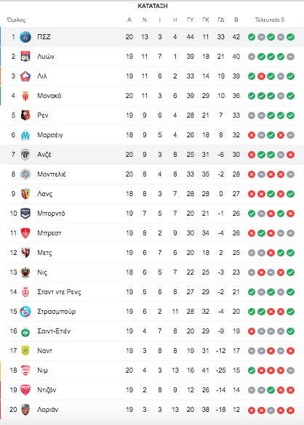This screenshot has height=425, width=304.
Task: Open the Ρεν team name link
Action: click(43, 116)
